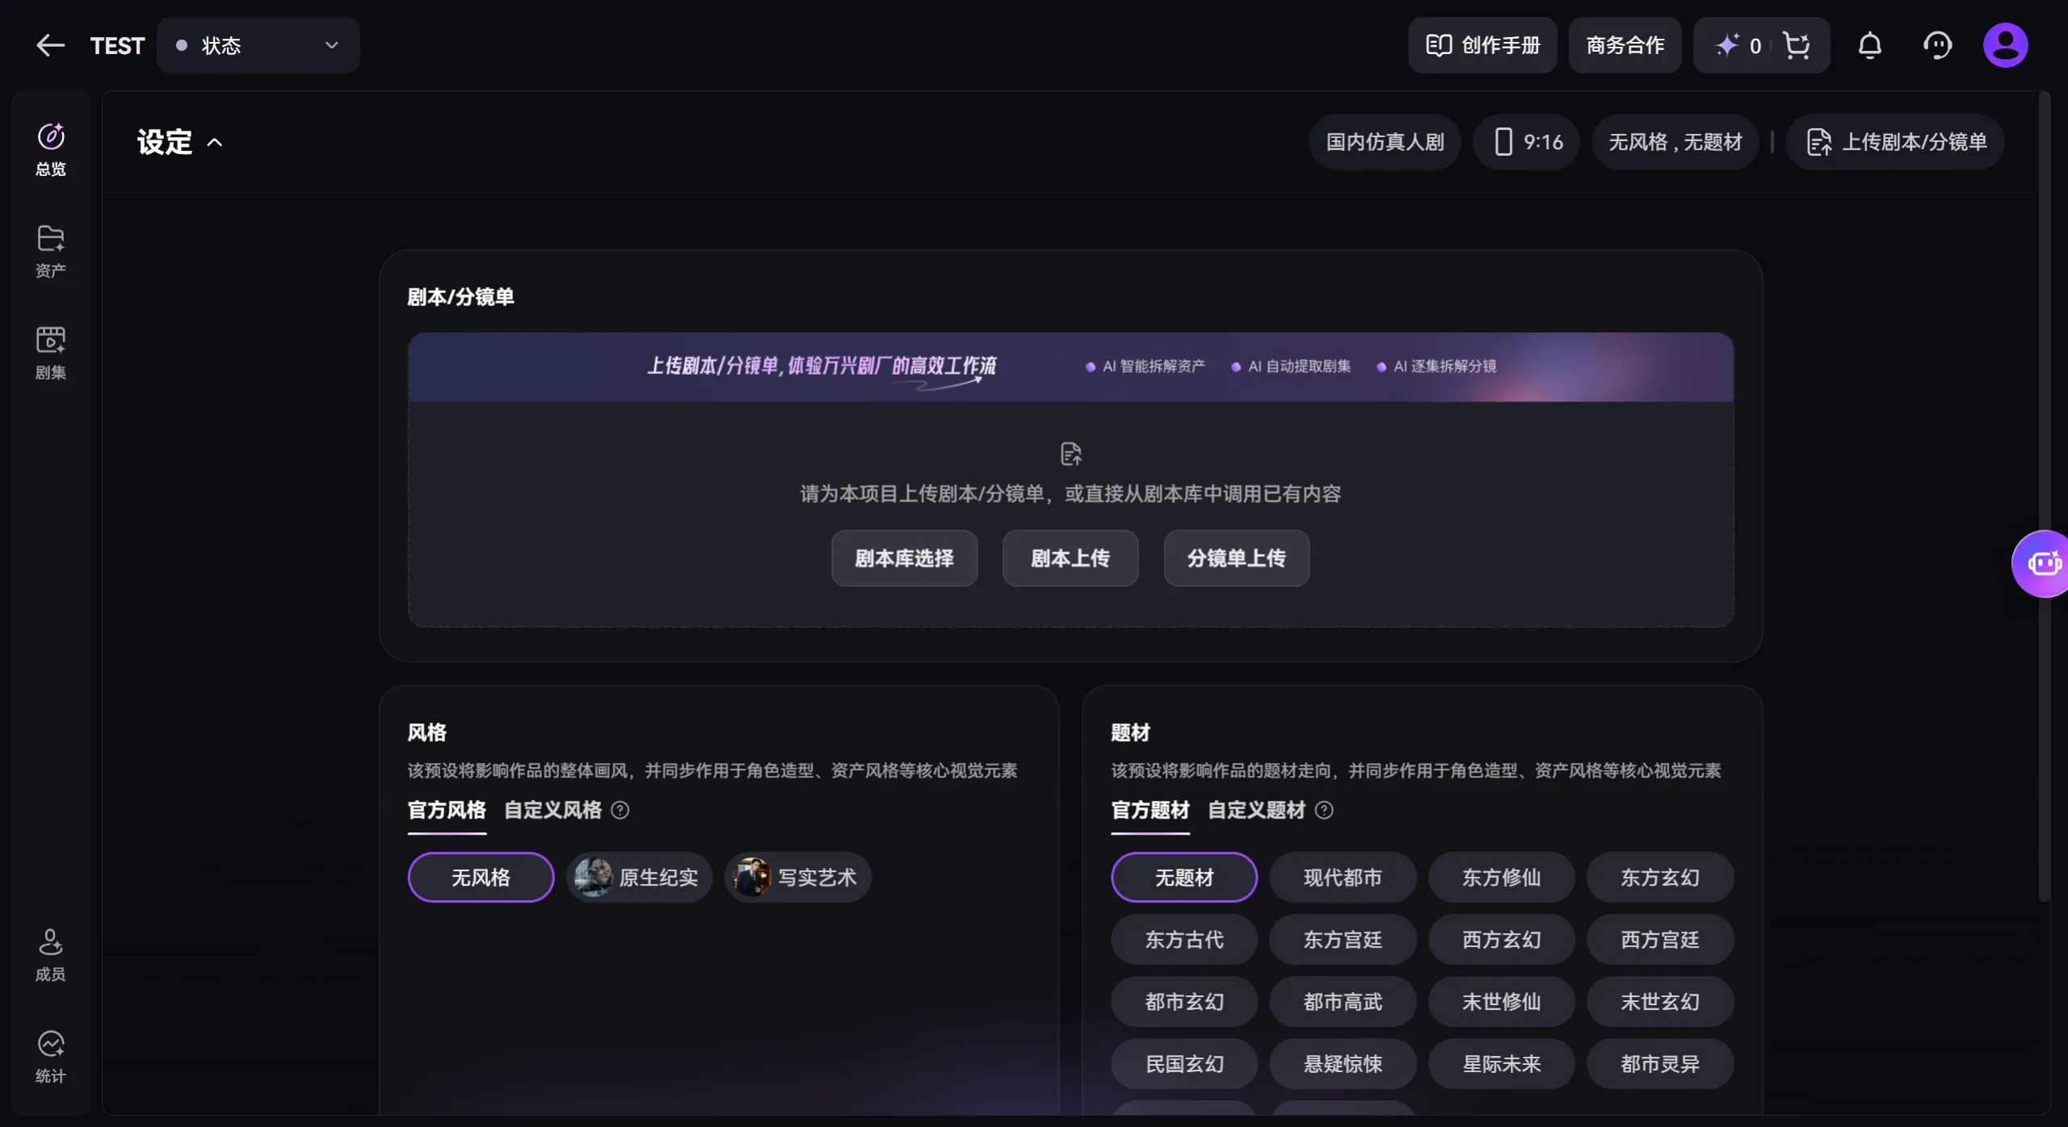Click the TEST project title
2068x1127 pixels.
coord(117,46)
